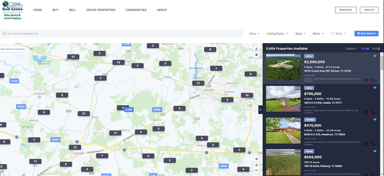The width and height of the screenshot is (384, 176).
Task: Click the Save Search button
Action: (366, 34)
